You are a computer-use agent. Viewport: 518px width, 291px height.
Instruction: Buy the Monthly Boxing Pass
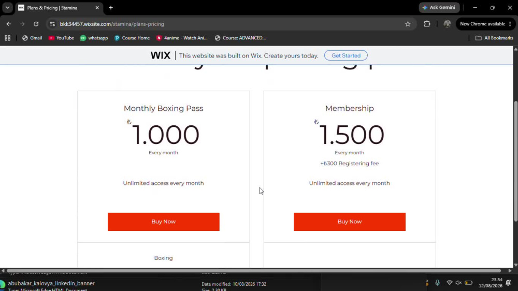click(164, 222)
